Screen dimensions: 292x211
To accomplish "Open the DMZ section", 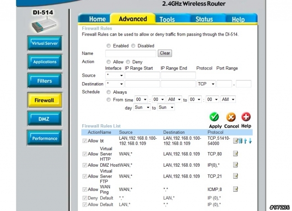I will click(45, 119).
